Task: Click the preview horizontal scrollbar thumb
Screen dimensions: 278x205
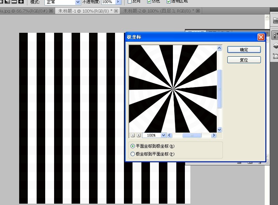Action: [x=192, y=135]
